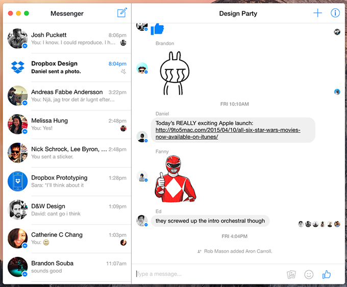Click Ed's message about intro orchestral
This screenshot has width=347, height=287.
[x=210, y=221]
